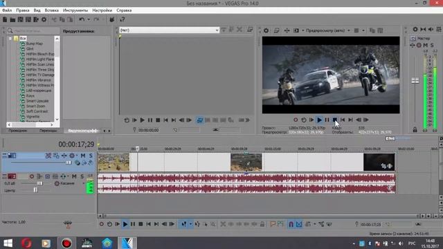This screenshot has height=249, width=443.
Task: Select the Normal edit tool in timeline toolbar
Action: [x=184, y=224]
